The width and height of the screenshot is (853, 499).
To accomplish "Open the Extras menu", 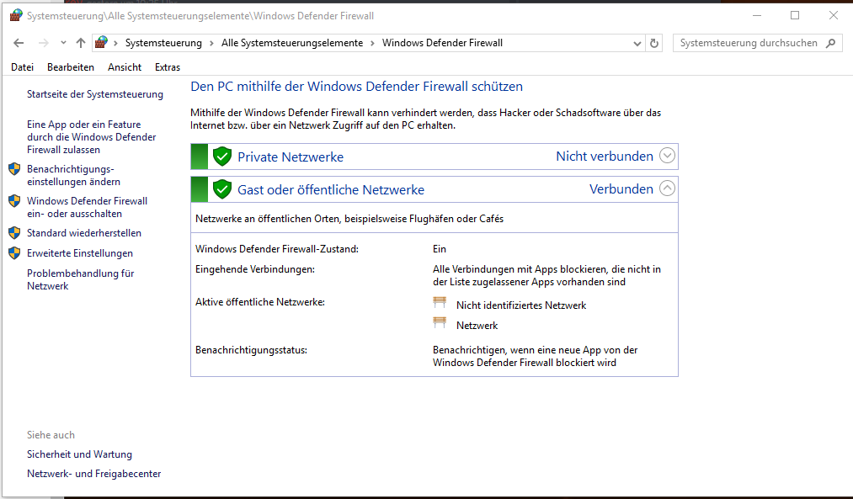I will point(168,66).
